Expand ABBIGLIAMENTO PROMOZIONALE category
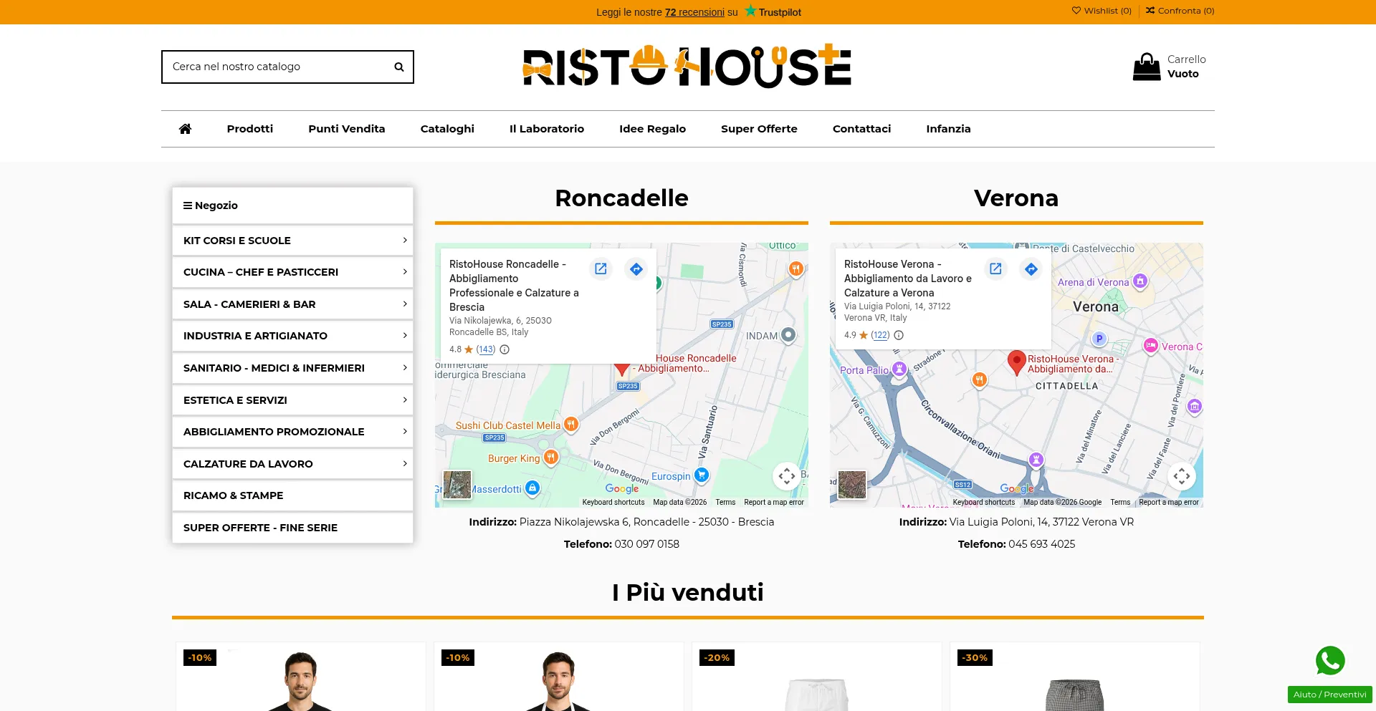Image resolution: width=1376 pixels, height=711 pixels. (x=292, y=432)
